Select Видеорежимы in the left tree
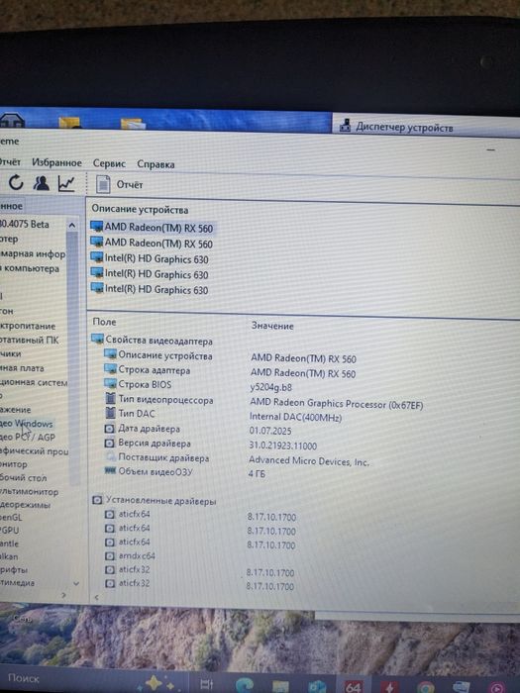 [x=25, y=504]
